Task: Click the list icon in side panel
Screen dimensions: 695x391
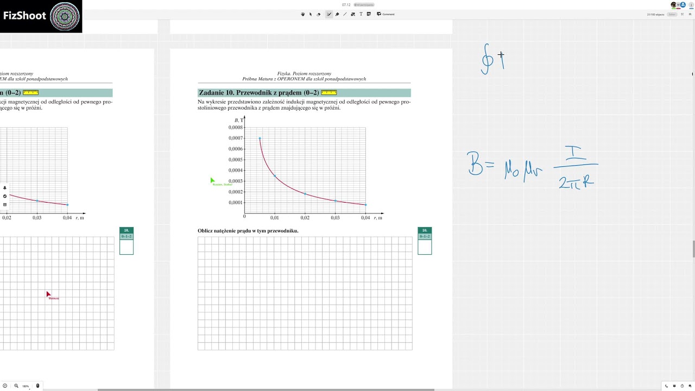Action: pyautogui.click(x=5, y=205)
